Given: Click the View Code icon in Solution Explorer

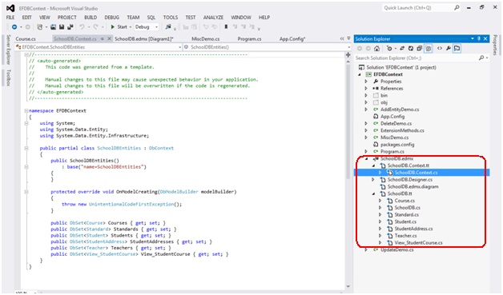Looking at the screenshot, I should [x=440, y=48].
